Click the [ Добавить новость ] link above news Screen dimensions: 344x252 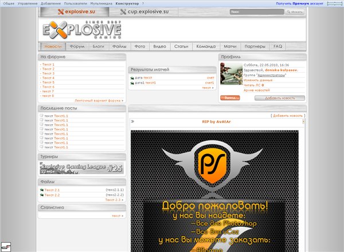click(288, 116)
